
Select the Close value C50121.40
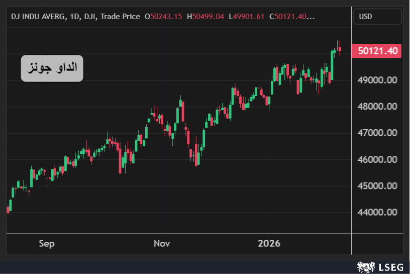291,17
